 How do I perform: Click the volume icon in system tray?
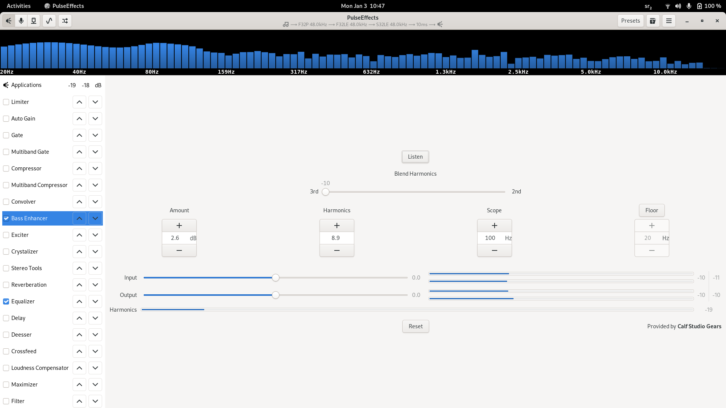pos(678,6)
